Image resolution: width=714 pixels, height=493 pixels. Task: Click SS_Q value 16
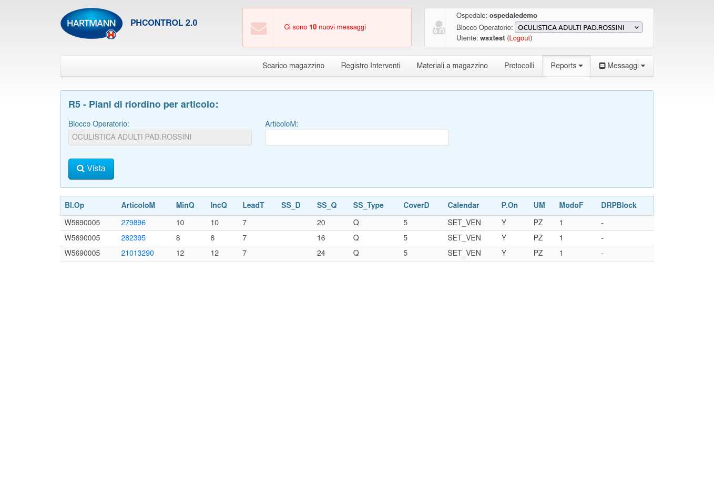click(x=321, y=238)
